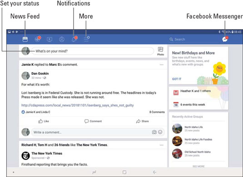Tap the camera icon in comment box
Image resolution: width=243 pixels, height=177 pixels.
(x=154, y=132)
